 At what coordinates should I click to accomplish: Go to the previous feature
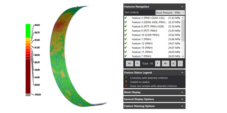[x=137, y=63]
